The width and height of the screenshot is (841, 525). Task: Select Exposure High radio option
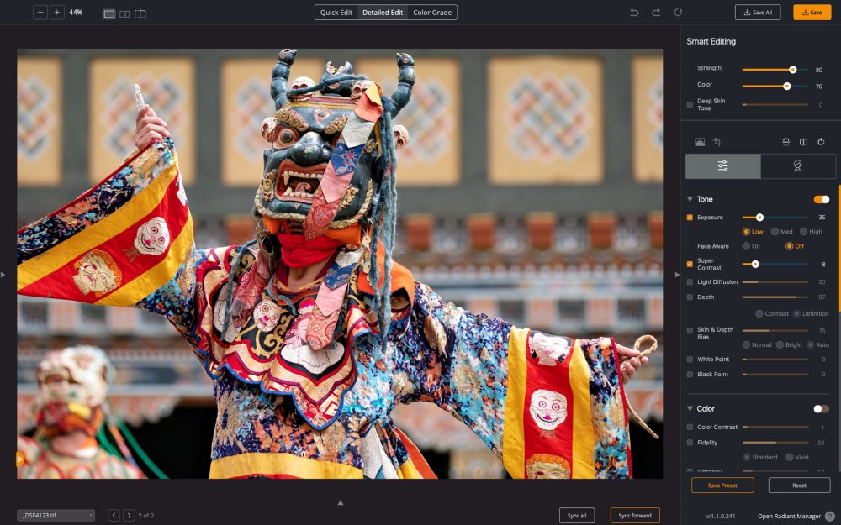[803, 232]
